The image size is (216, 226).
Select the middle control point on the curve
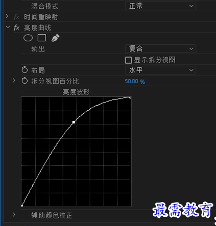point(74,122)
